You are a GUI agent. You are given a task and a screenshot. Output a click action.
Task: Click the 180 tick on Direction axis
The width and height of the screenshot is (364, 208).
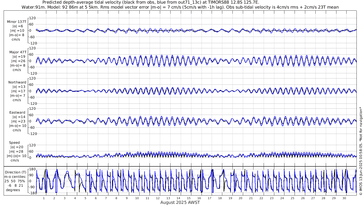pos(32,169)
